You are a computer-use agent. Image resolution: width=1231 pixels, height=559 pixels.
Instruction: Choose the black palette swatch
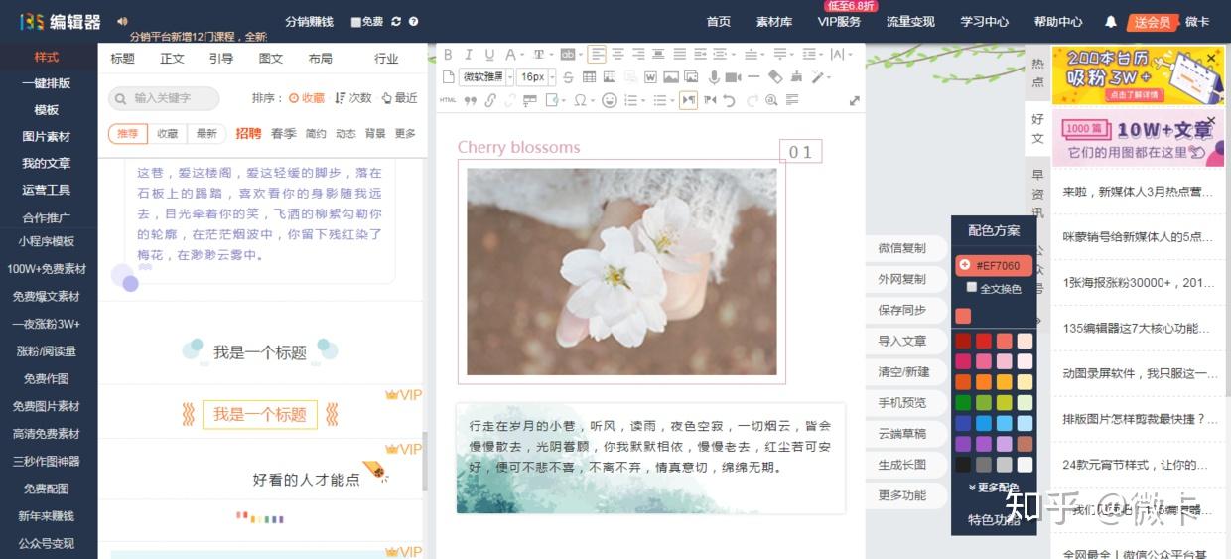click(963, 464)
